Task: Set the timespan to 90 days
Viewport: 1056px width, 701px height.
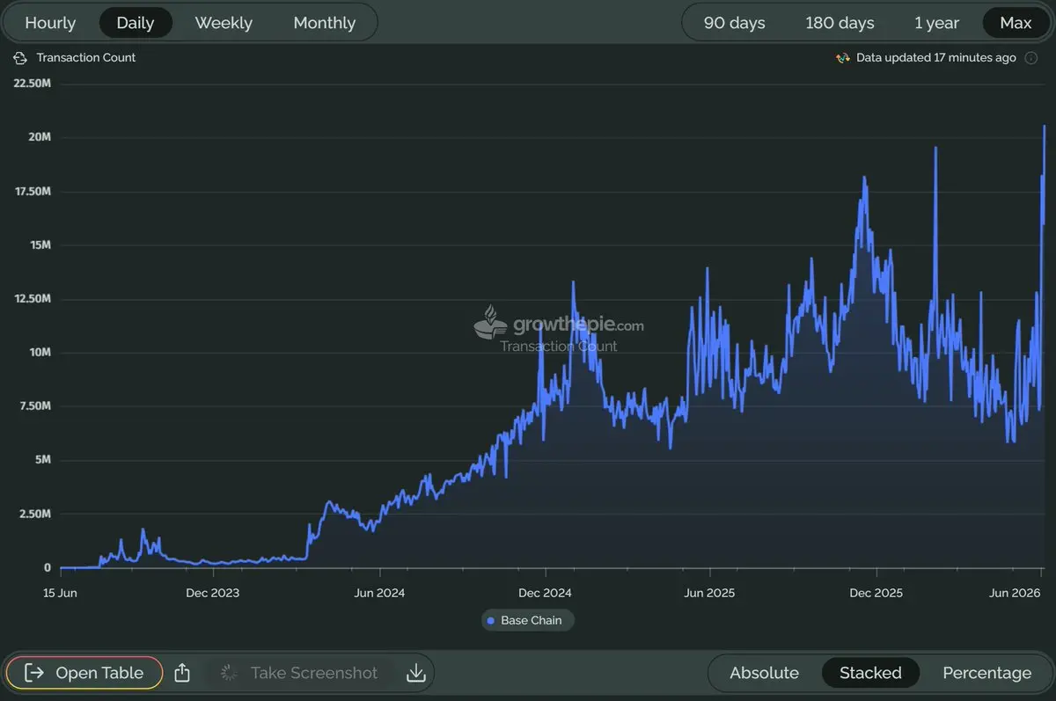Action: [735, 23]
